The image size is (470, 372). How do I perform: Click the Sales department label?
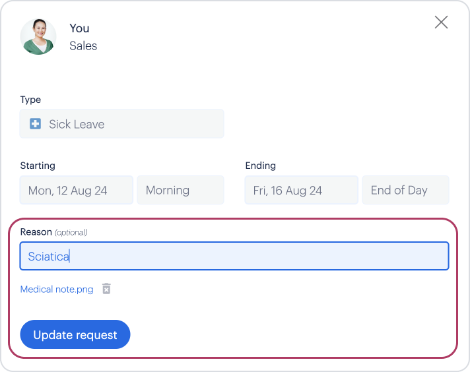tap(83, 46)
